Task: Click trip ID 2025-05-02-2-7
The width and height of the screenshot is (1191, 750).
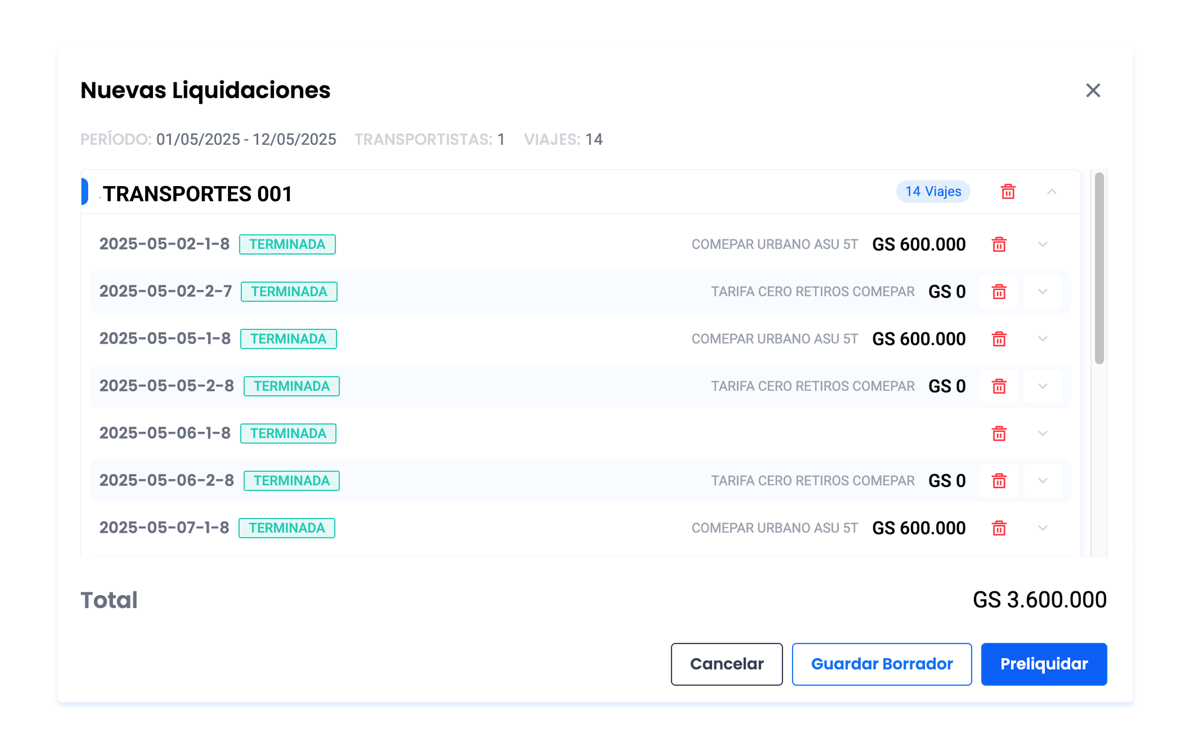Action: (x=166, y=291)
